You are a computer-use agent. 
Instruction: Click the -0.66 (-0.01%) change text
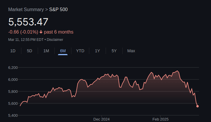tap(23, 32)
